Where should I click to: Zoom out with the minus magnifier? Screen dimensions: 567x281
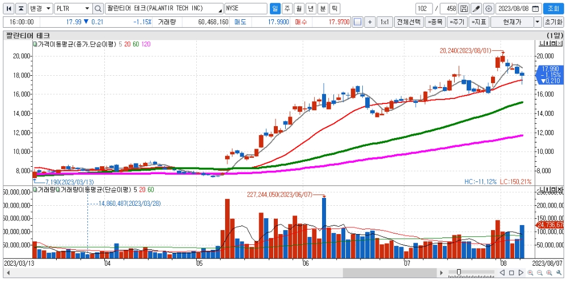point(539,273)
